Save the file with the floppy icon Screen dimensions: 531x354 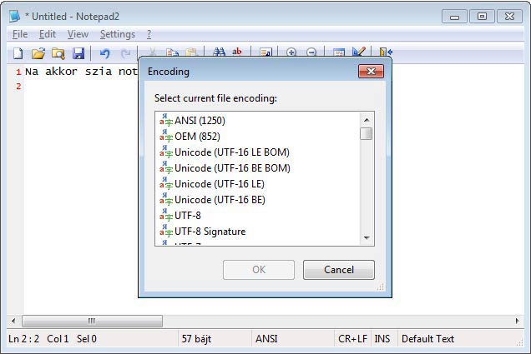(x=78, y=53)
